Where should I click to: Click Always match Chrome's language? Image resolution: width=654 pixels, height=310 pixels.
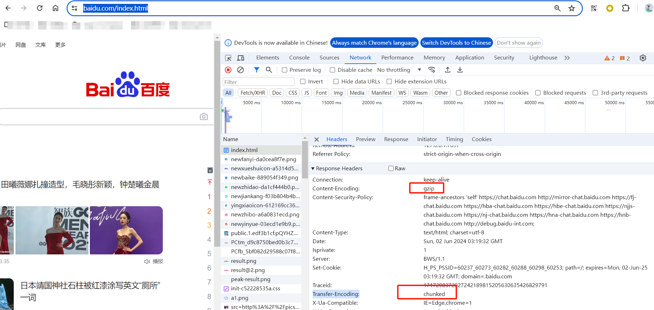pyautogui.click(x=374, y=43)
